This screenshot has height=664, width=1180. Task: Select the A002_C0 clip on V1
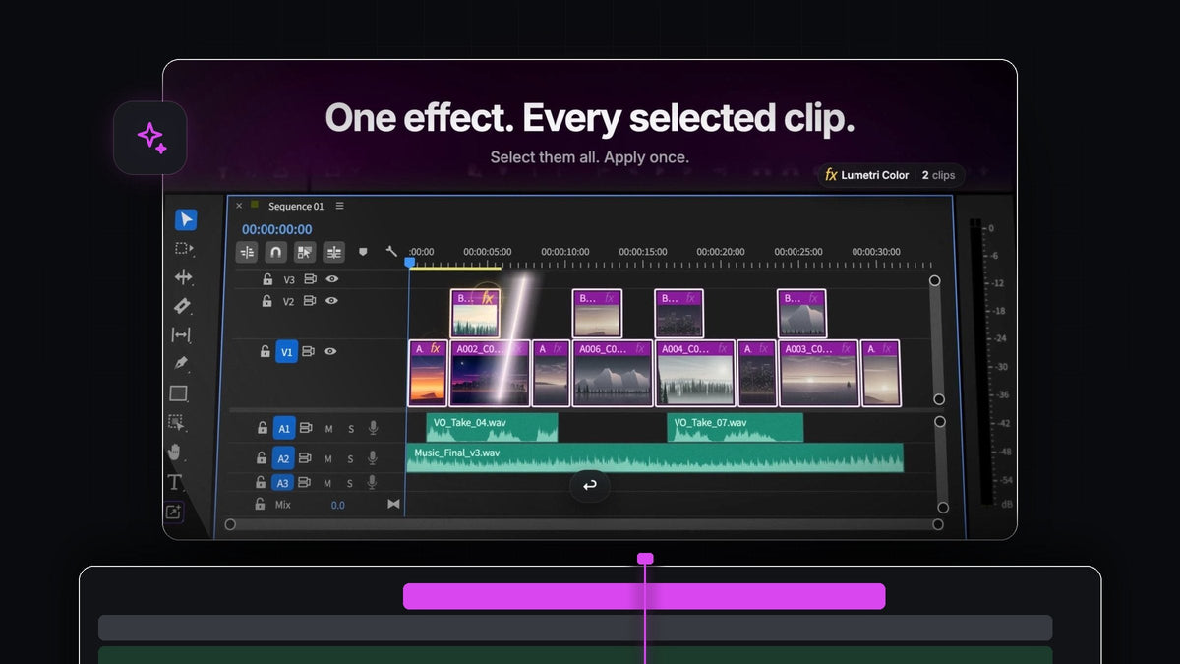point(490,373)
